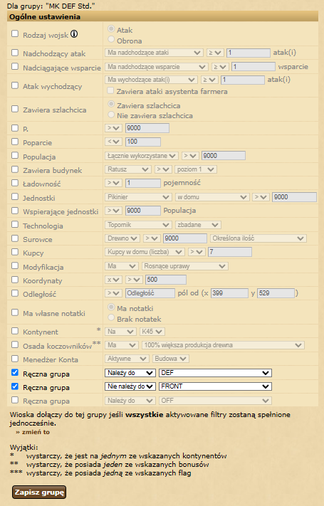The height and width of the screenshot is (506, 324).
Task: Enable the Poparcie filter checkbox
Action: [x=15, y=142]
